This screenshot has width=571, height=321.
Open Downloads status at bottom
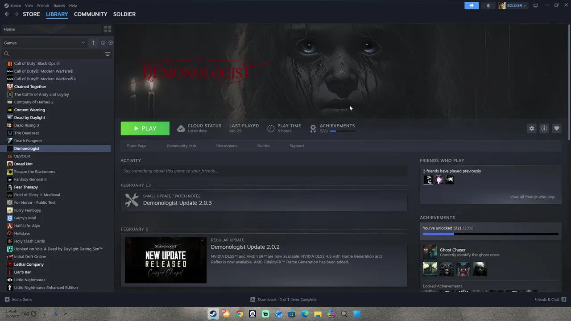(283, 300)
